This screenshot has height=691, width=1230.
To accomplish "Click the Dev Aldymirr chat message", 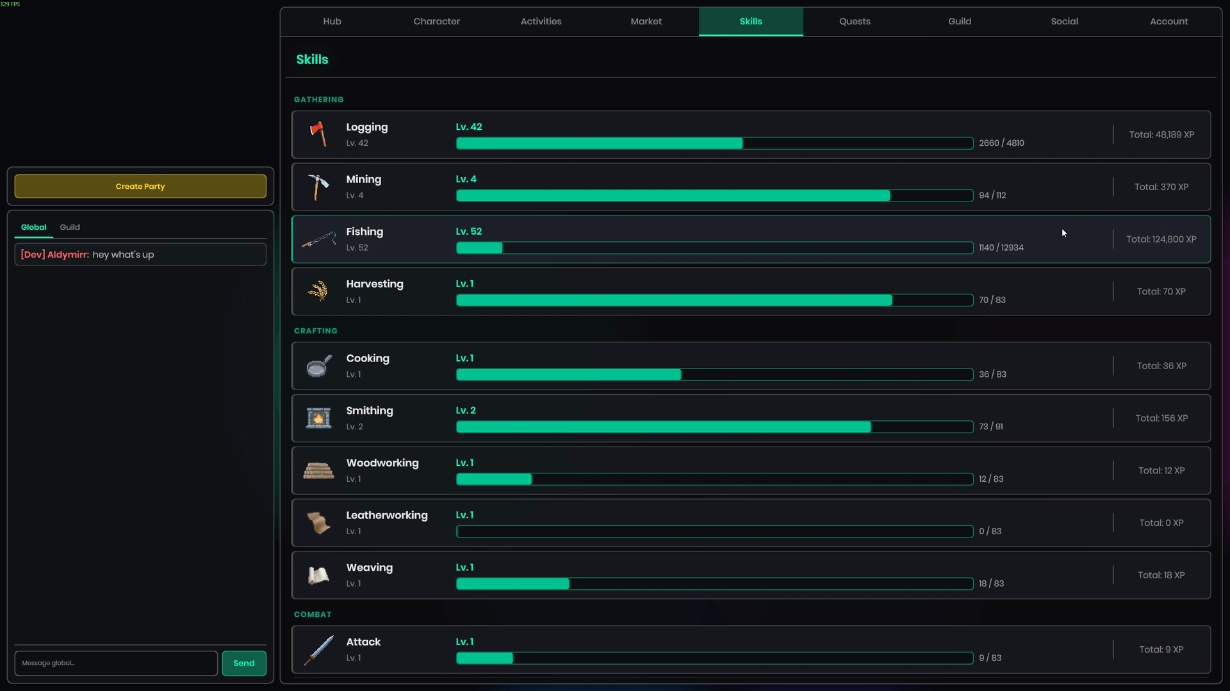I will click(140, 255).
